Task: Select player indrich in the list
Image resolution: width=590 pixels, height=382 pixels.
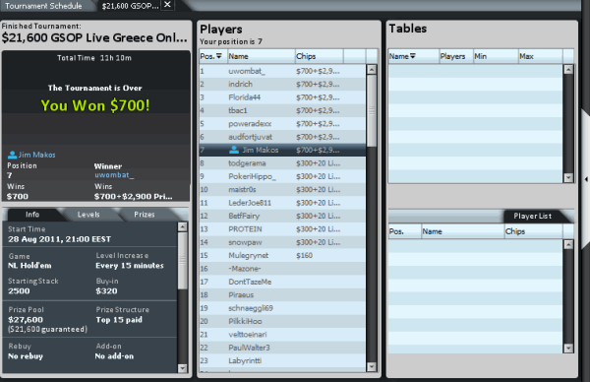Action: (x=282, y=84)
